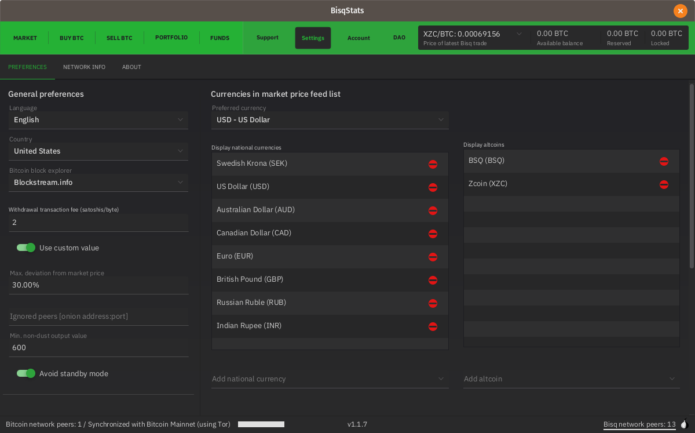Click version v1.1.7 in status bar

tap(357, 424)
